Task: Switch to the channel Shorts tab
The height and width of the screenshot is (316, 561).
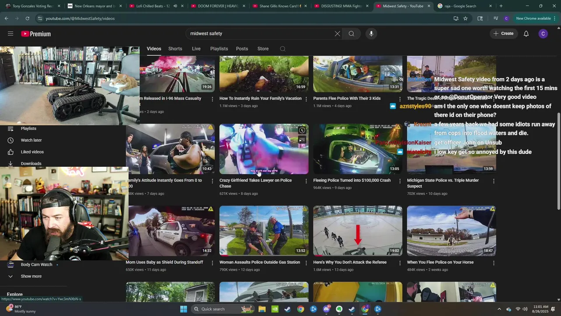Action: pos(175,49)
